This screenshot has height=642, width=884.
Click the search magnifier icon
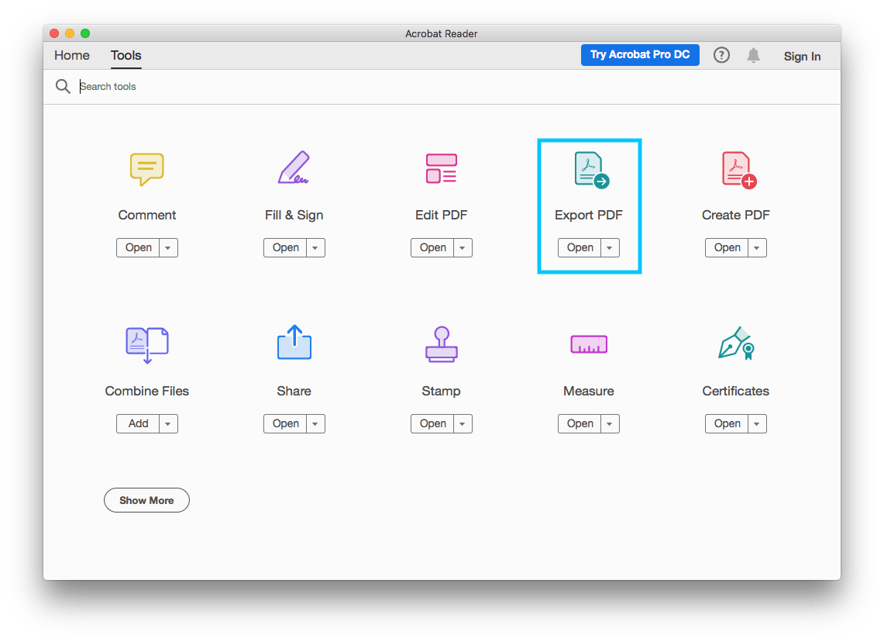63,86
